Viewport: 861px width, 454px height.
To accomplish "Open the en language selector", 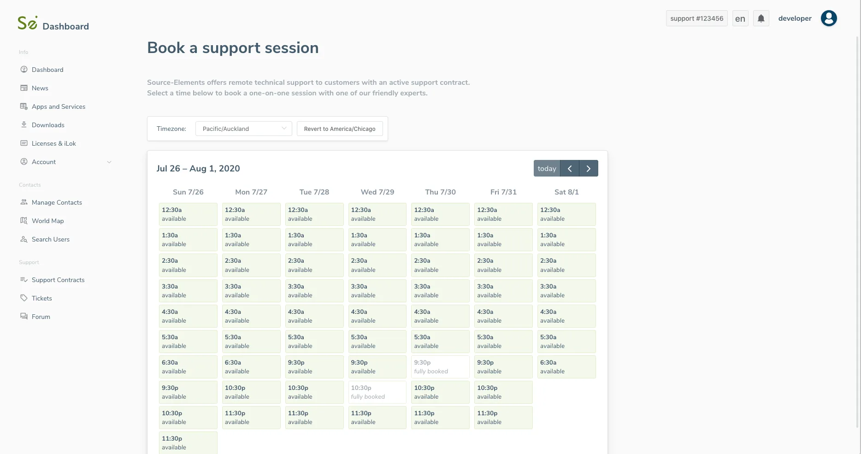I will pos(740,18).
